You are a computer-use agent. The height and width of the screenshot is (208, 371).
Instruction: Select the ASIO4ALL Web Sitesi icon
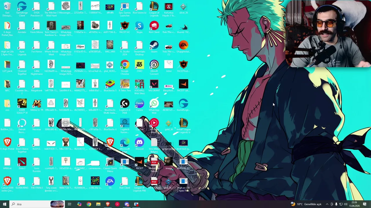(139, 87)
